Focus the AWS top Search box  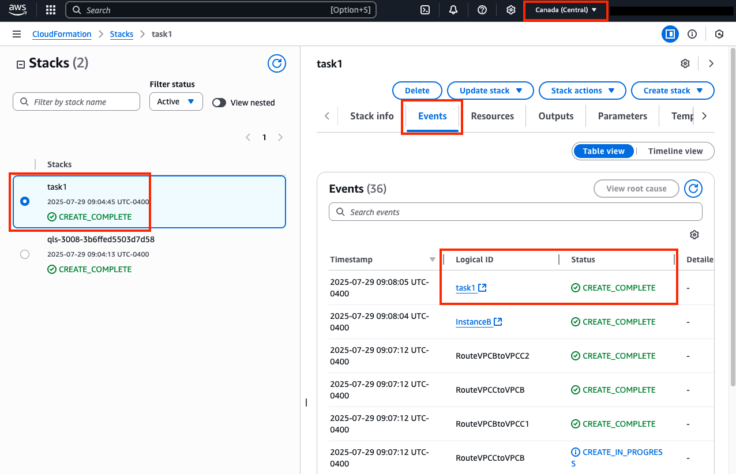click(221, 10)
